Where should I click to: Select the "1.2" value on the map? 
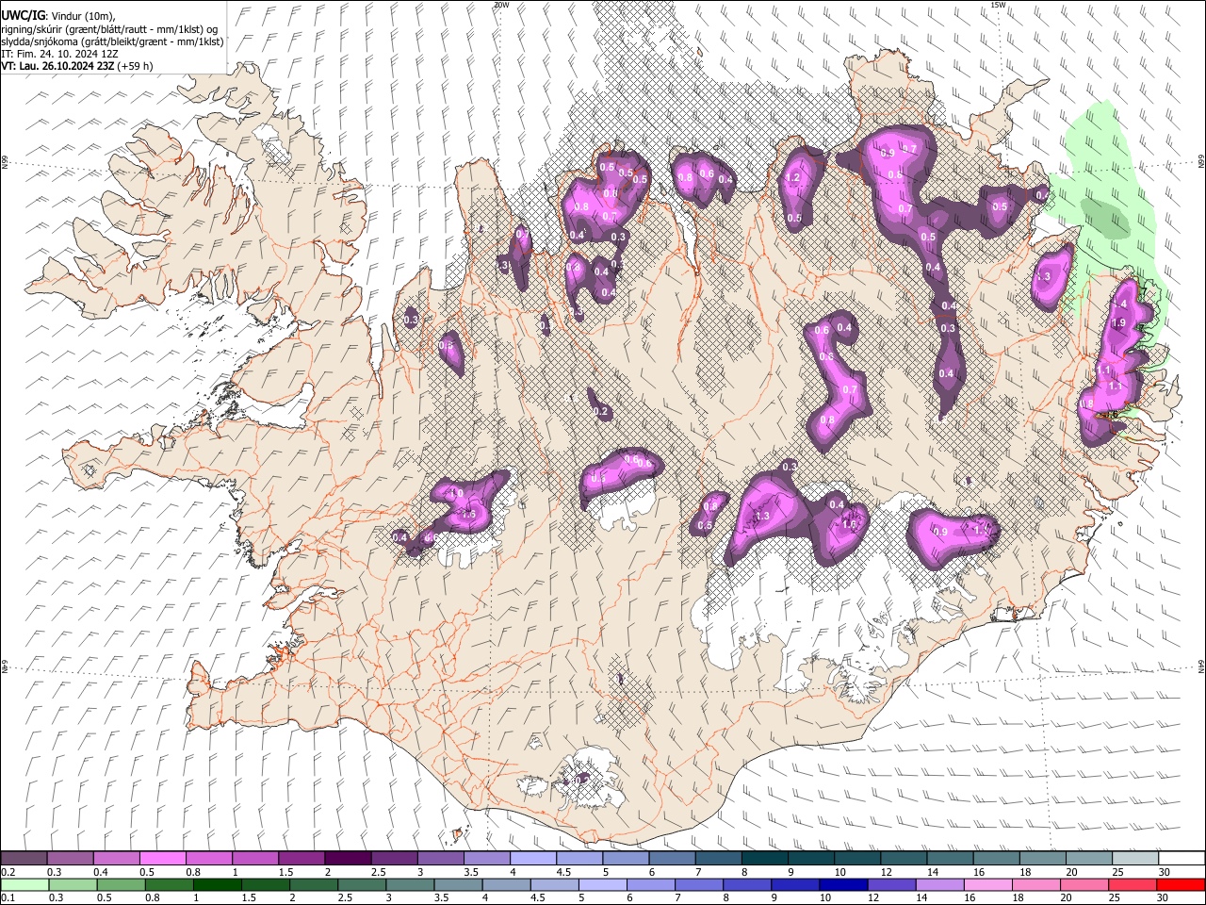[x=792, y=177]
